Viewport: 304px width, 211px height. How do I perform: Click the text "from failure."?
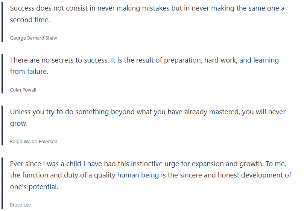[29, 72]
